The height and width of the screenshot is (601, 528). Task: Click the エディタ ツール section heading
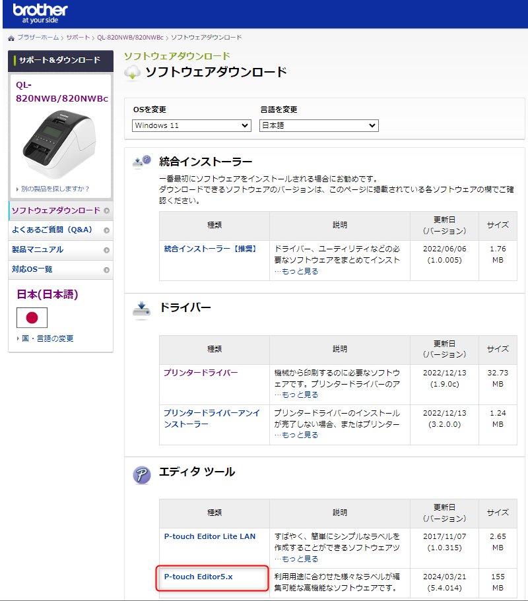197,472
